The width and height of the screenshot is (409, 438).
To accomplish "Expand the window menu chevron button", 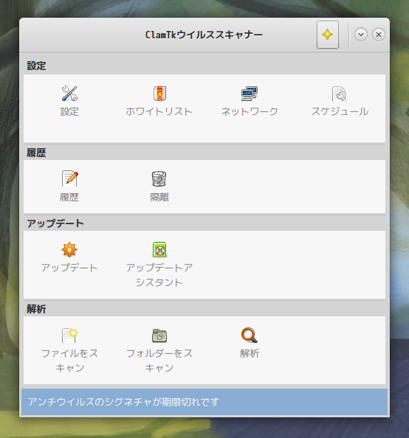I will pos(361,35).
